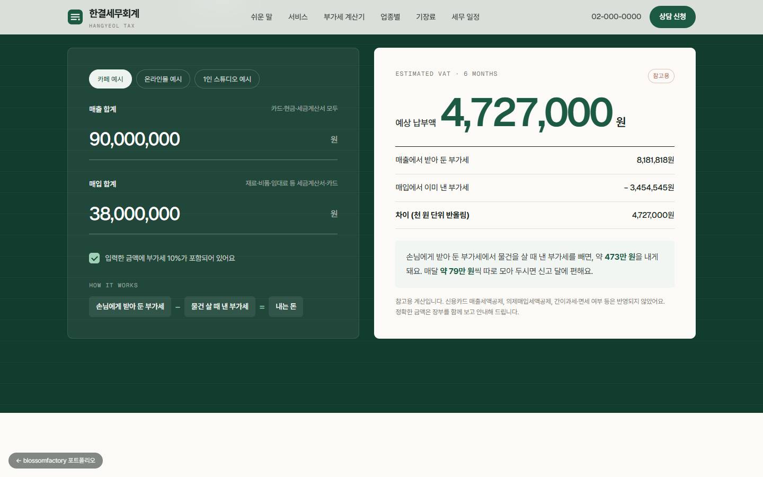Screen dimensions: 763x477
Task: Click the 매출에서 받아 둔 부가세 label
Action: (432, 160)
